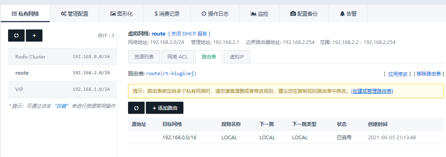Click 目标网络 column header
Image resolution: width=446 pixels, height=157 pixels.
click(172, 124)
